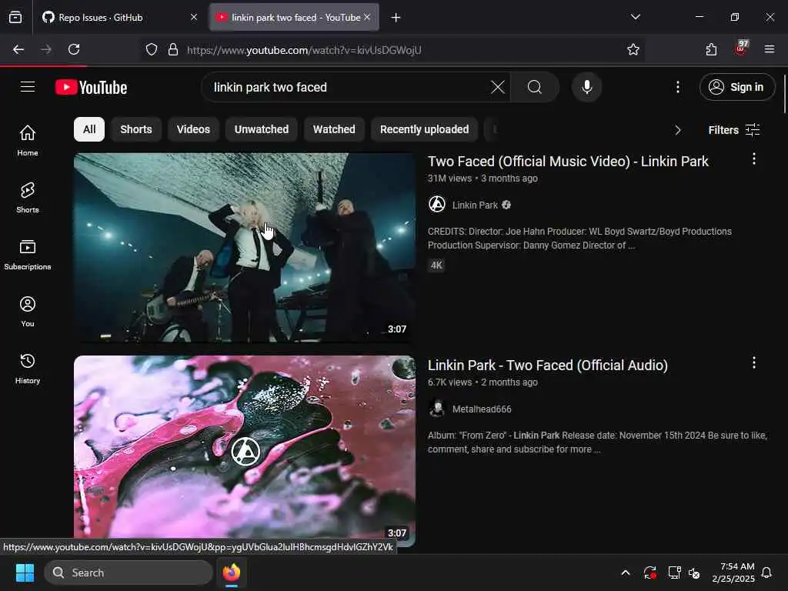This screenshot has width=788, height=591.
Task: Select the Shorts filter chip
Action: (x=135, y=129)
